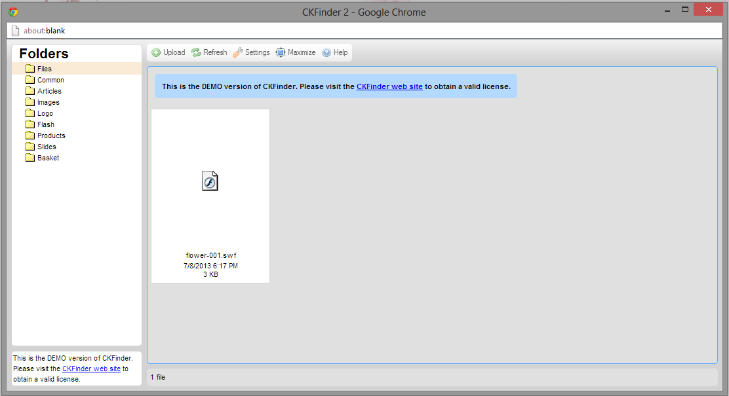The image size is (729, 396).
Task: Click the page icon in the address bar
Action: (x=15, y=31)
